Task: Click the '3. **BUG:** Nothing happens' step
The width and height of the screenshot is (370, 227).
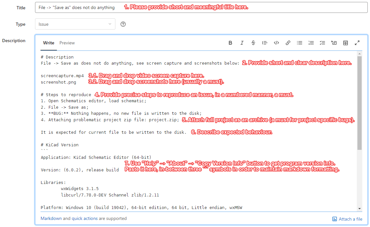Action: click(121, 113)
